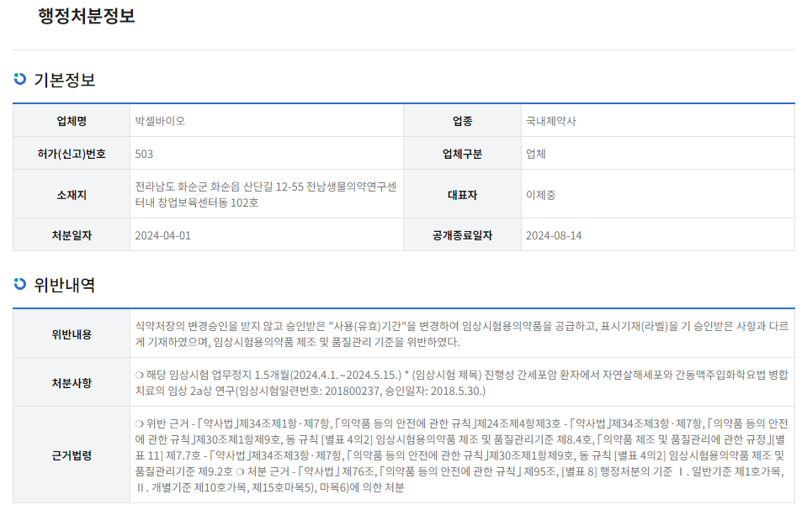Click the disposition date 2024-04-01
The width and height of the screenshot is (807, 510).
click(162, 235)
